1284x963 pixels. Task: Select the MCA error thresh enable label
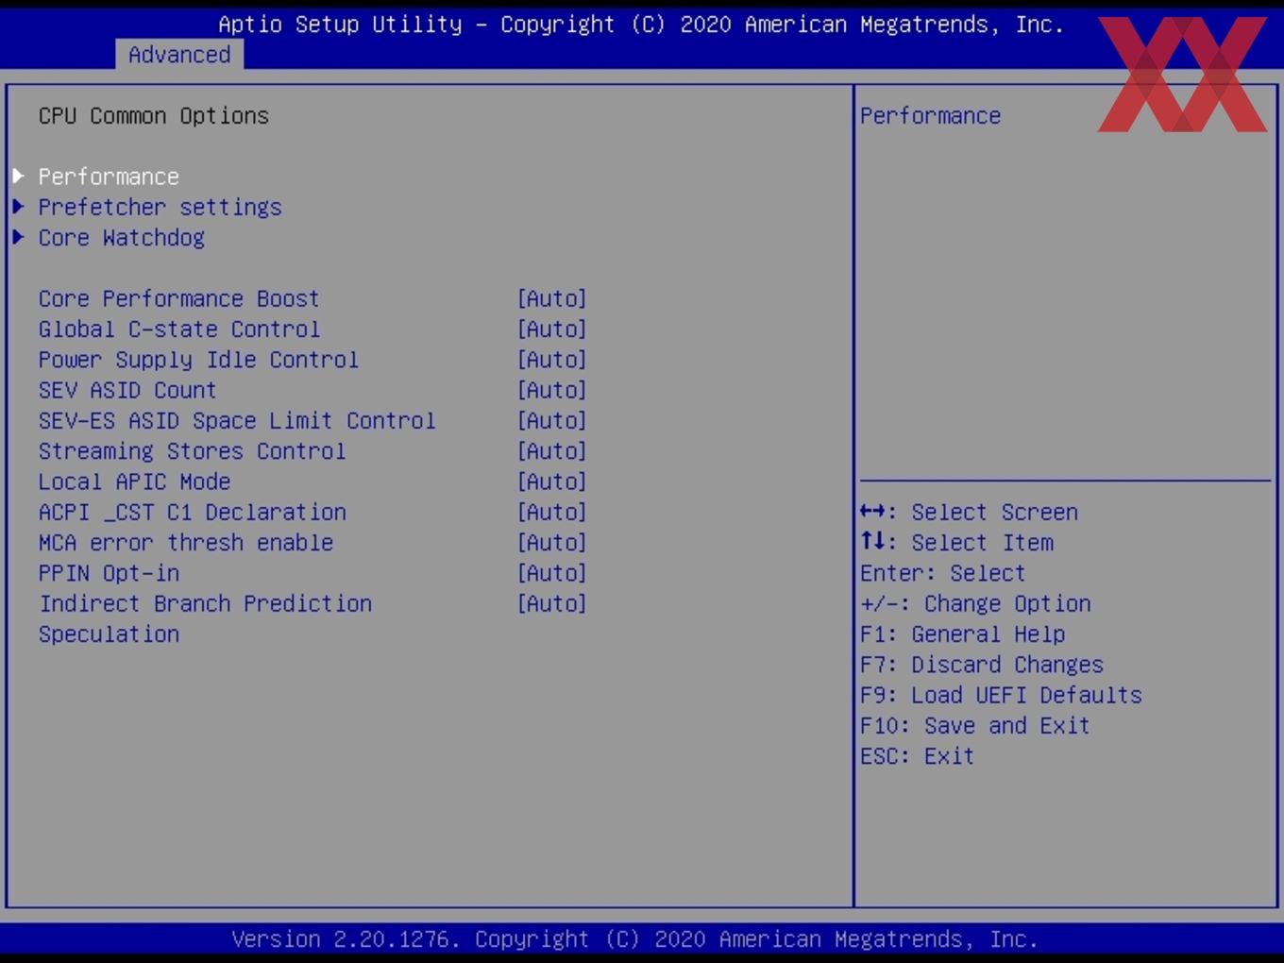186,543
